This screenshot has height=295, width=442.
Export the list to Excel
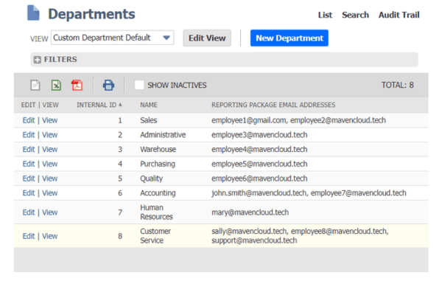point(56,85)
